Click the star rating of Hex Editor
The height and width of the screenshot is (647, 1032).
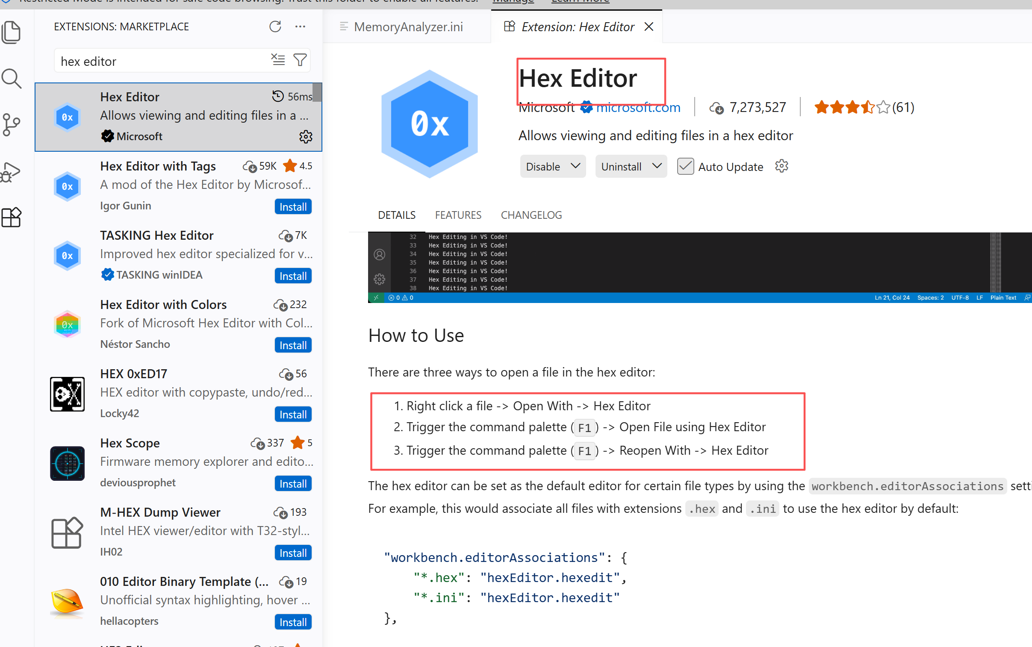coord(852,107)
